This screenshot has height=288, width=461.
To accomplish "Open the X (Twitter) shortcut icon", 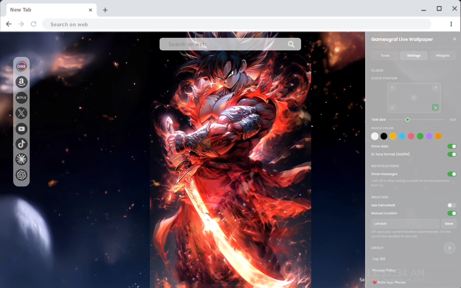I will pos(22,113).
